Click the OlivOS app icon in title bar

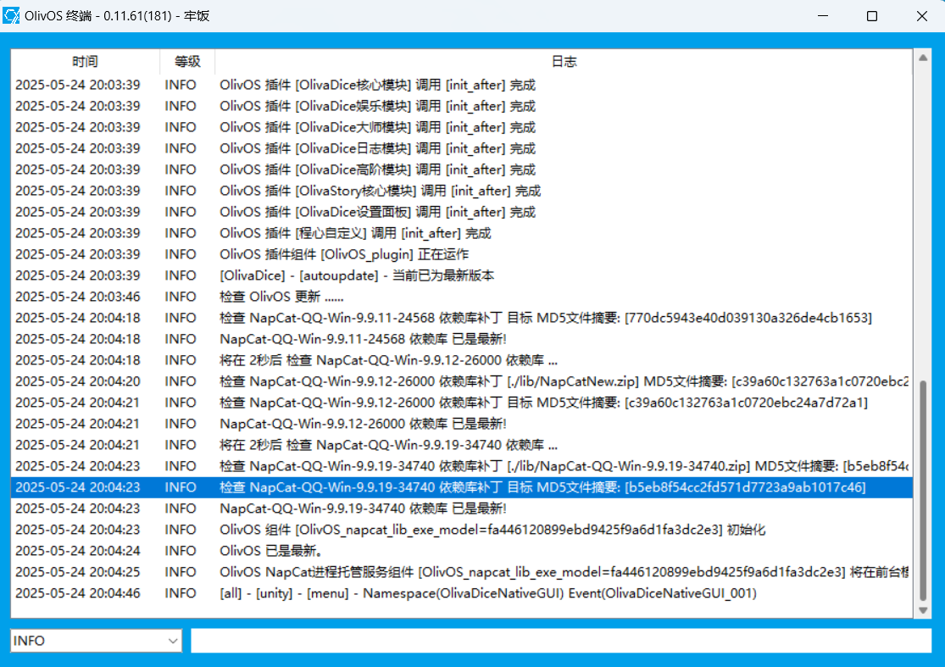pos(13,16)
